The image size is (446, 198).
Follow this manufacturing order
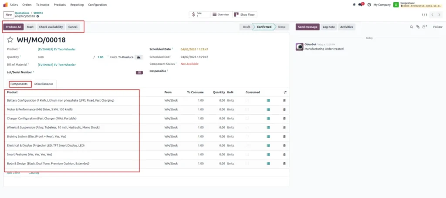438,27
